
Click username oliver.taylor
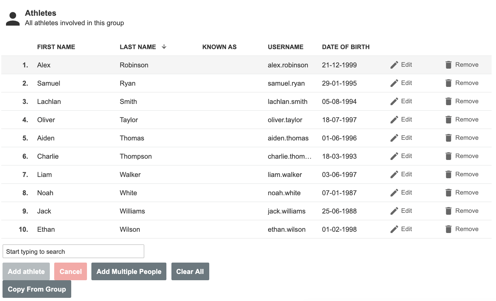[x=285, y=120]
